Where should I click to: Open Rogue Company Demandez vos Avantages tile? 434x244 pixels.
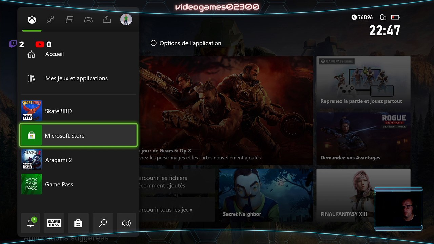pos(363,139)
